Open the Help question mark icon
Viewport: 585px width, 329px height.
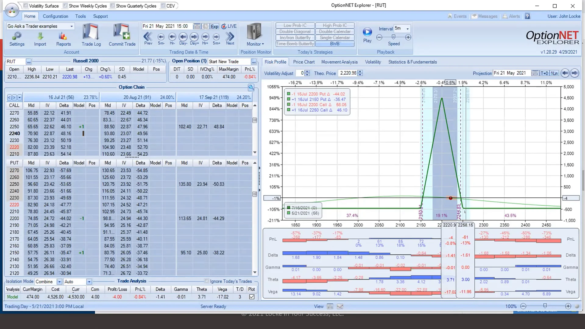coord(527,16)
